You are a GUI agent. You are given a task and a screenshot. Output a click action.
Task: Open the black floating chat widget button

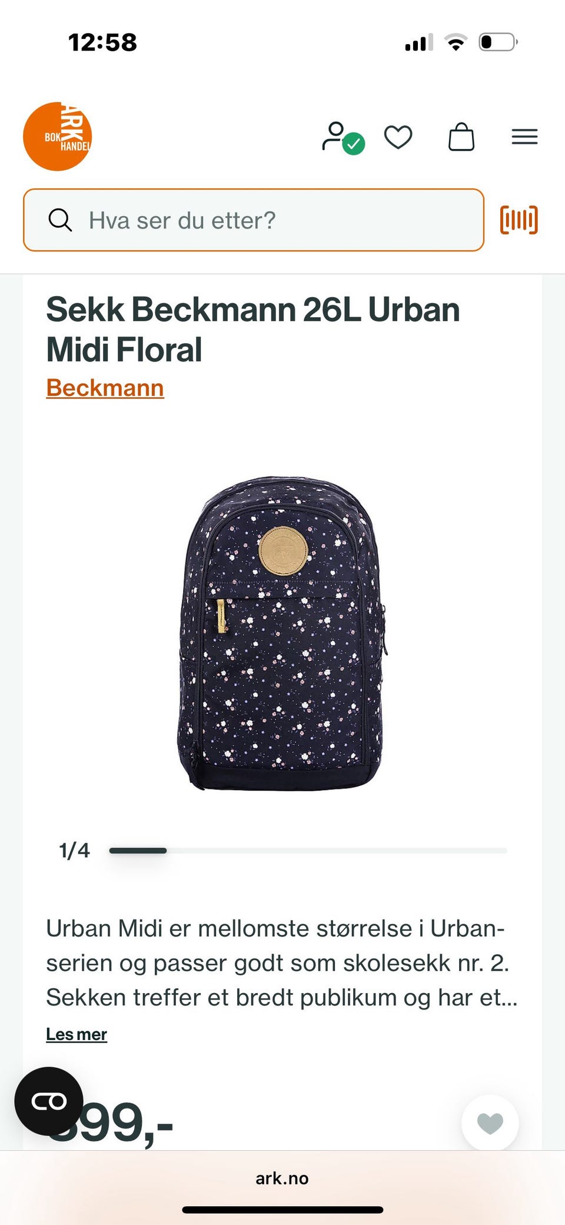click(49, 1101)
